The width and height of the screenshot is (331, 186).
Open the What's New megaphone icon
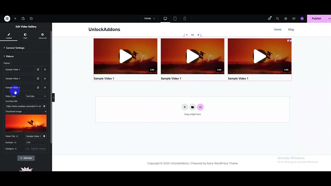tap(269, 19)
